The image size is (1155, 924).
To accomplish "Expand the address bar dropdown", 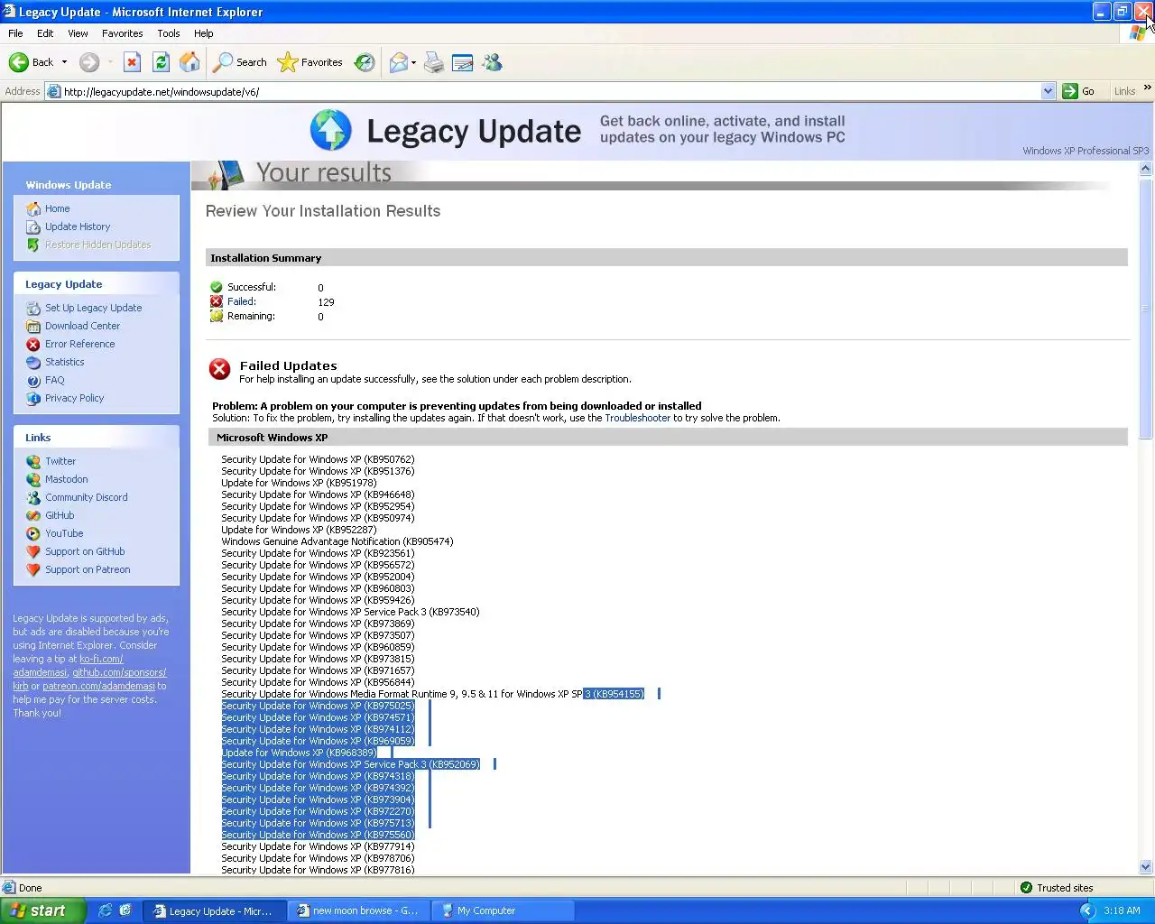I will [1048, 91].
